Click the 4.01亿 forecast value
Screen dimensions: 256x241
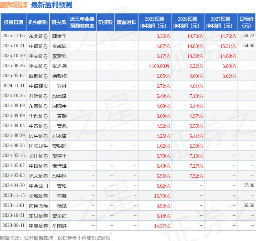point(196,86)
